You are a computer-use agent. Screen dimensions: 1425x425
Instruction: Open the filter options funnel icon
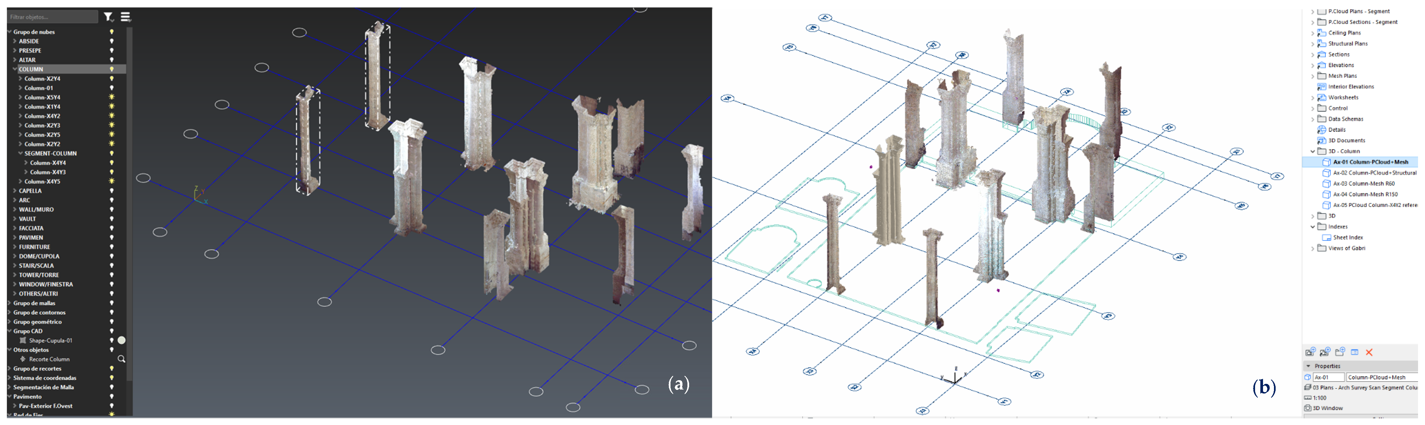pyautogui.click(x=109, y=17)
